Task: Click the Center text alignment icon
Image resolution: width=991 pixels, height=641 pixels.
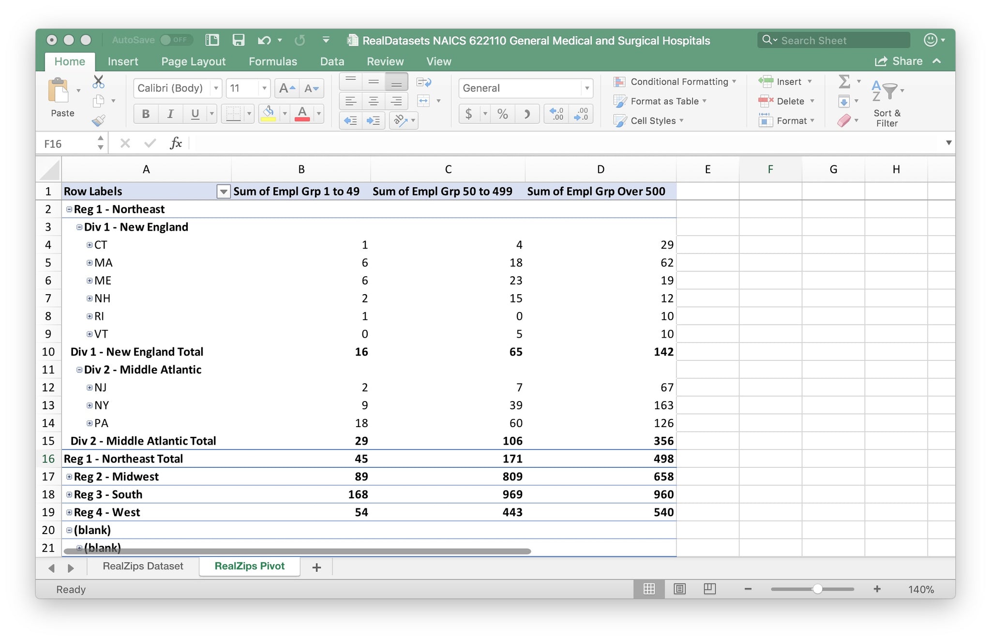Action: [x=373, y=101]
